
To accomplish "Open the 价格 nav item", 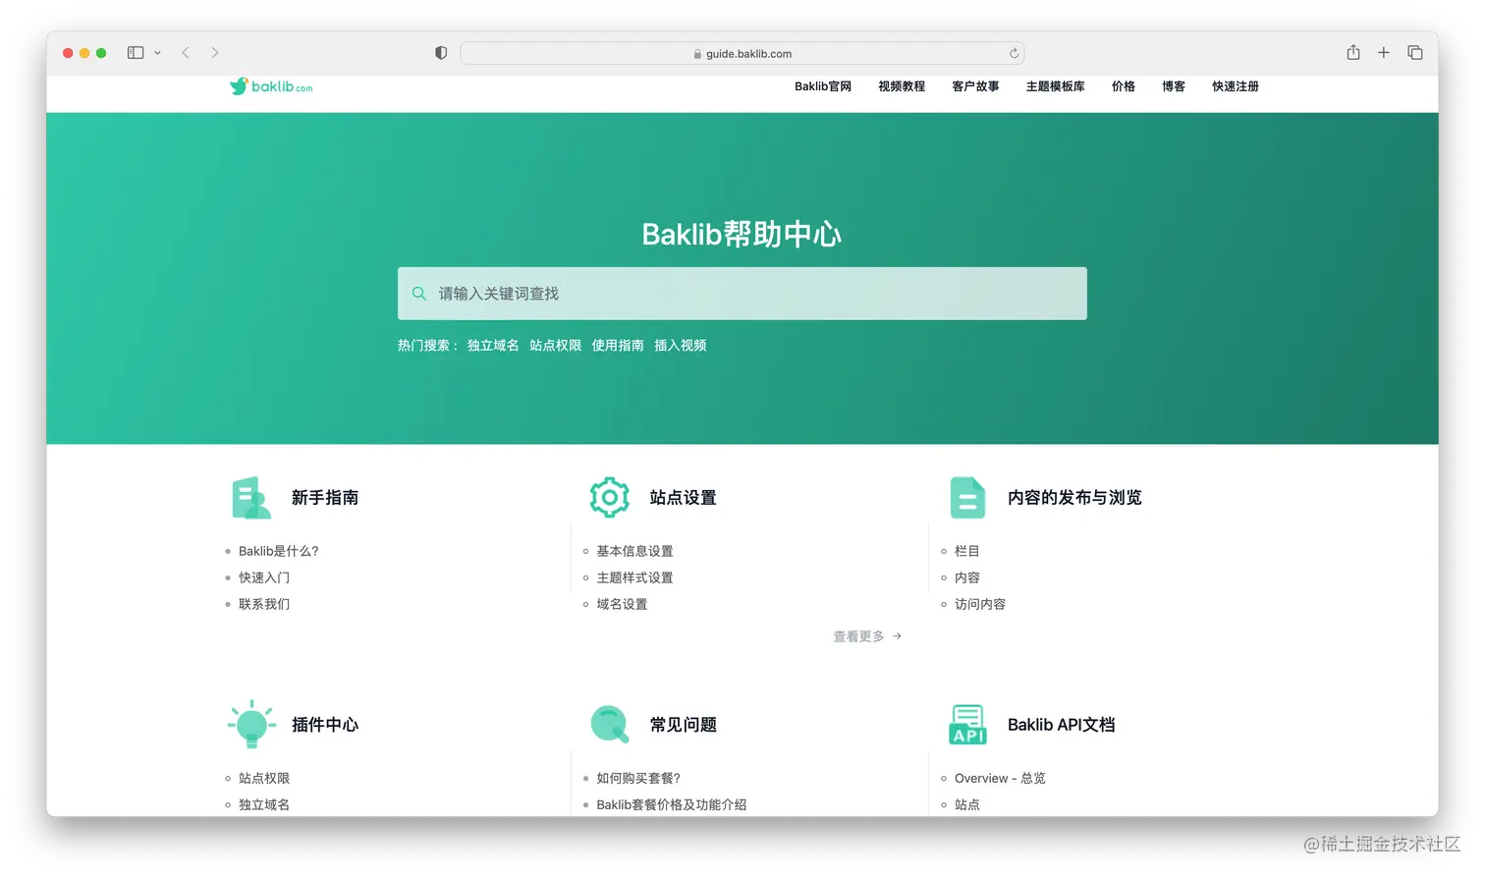I will coord(1124,86).
